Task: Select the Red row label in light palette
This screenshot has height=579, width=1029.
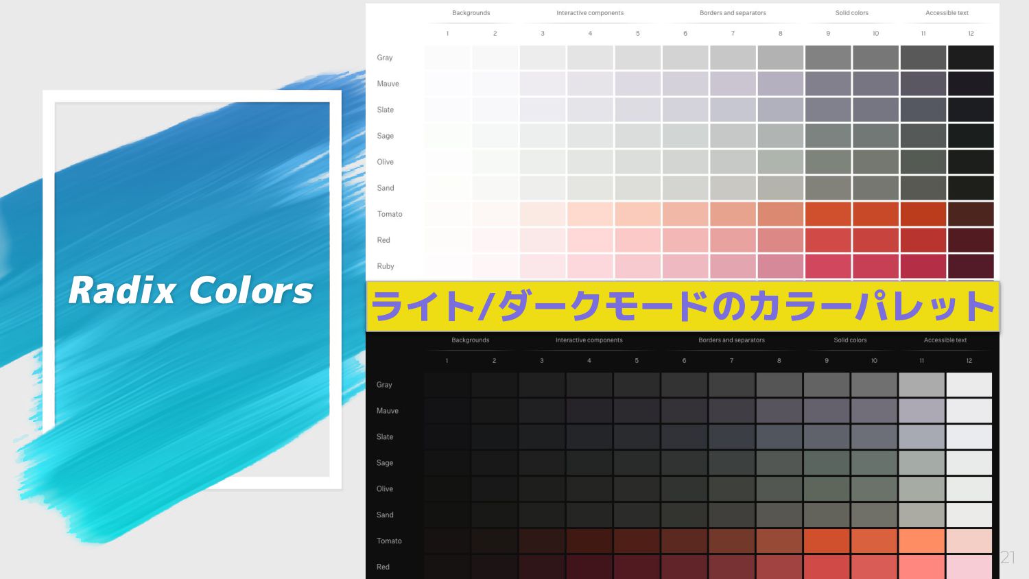Action: coord(383,240)
